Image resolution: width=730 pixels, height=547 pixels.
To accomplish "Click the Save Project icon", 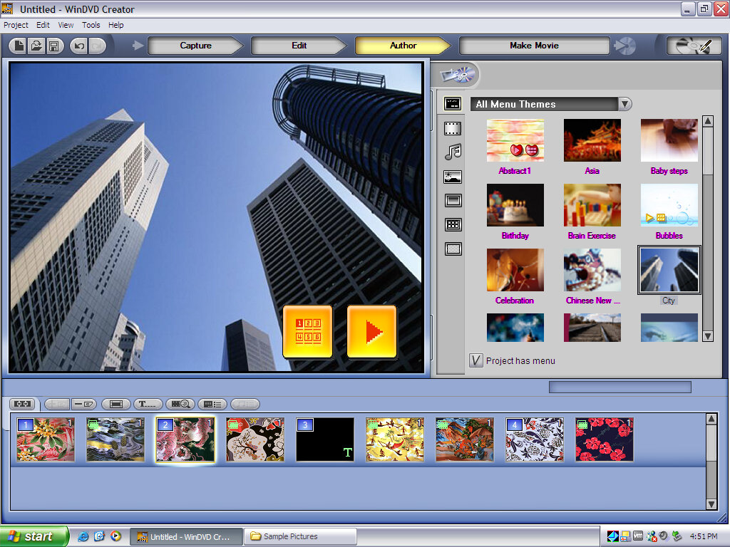I will point(54,46).
